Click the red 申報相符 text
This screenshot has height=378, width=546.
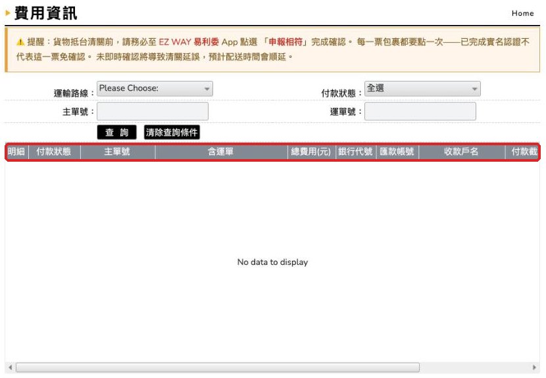point(285,42)
